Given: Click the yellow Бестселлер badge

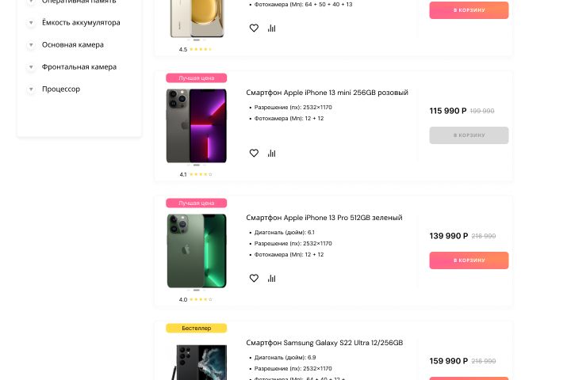Looking at the screenshot, I should point(196,328).
